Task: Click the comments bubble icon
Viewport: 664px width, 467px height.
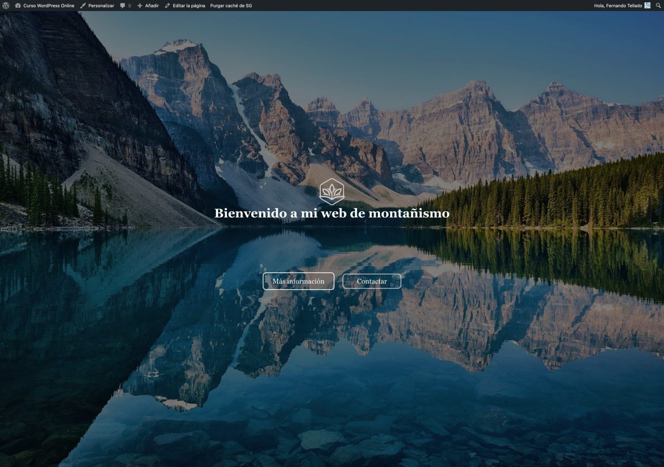Action: click(123, 5)
